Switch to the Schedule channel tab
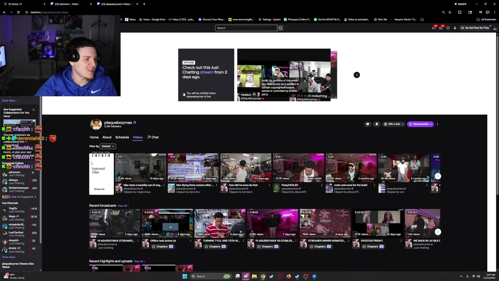 tap(122, 137)
